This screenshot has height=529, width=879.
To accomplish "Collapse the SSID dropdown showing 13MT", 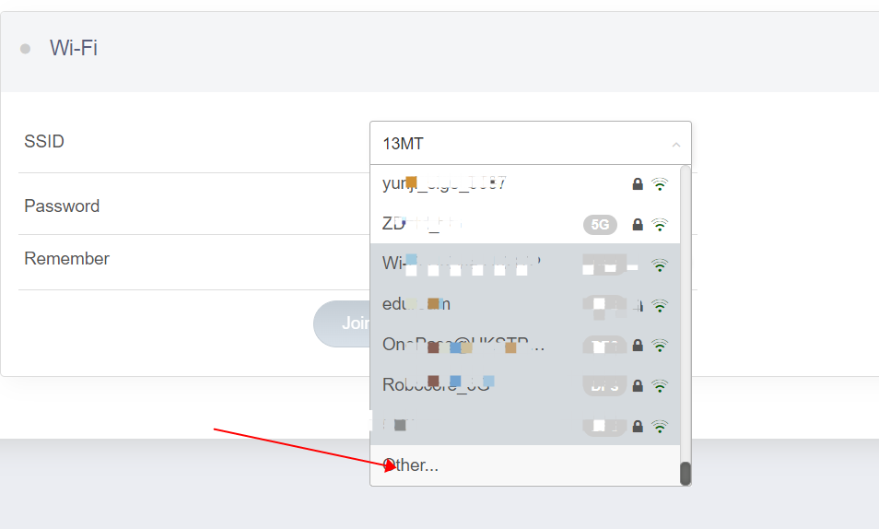I will (675, 145).
